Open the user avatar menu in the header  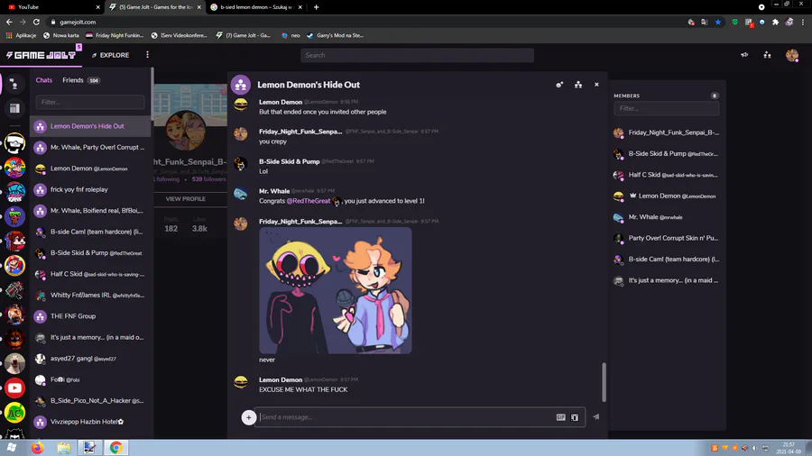pos(792,55)
